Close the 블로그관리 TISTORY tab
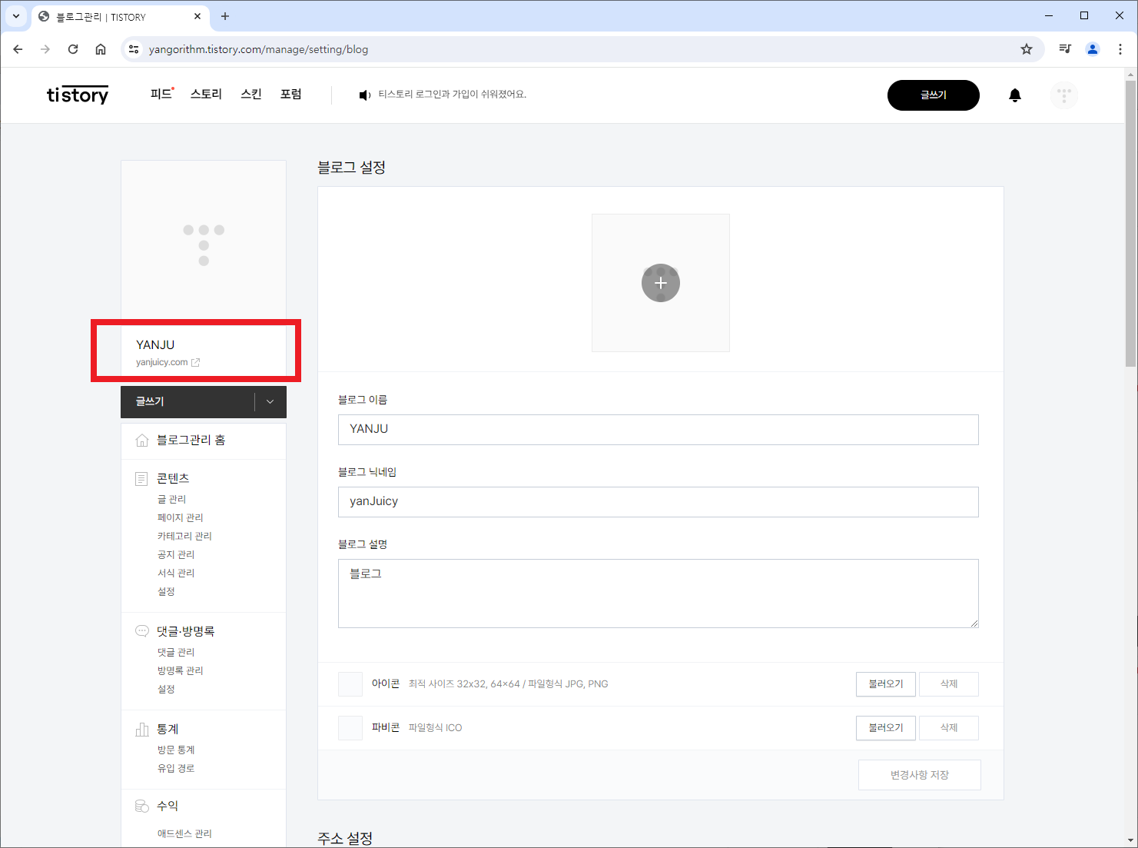This screenshot has height=848, width=1138. click(197, 16)
